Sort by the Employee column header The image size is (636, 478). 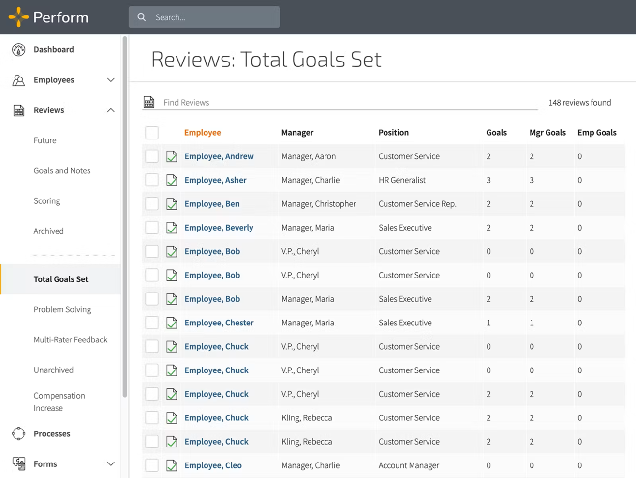tap(202, 133)
